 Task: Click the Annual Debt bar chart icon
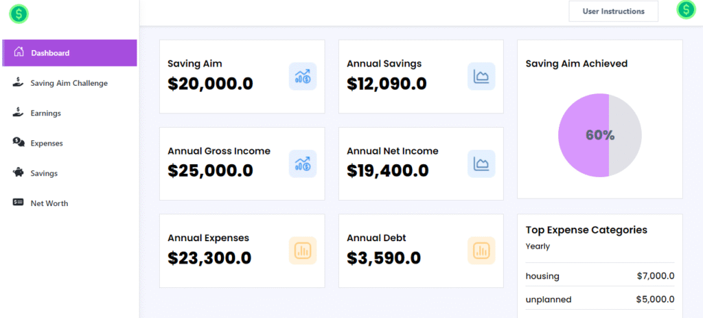pyautogui.click(x=481, y=251)
